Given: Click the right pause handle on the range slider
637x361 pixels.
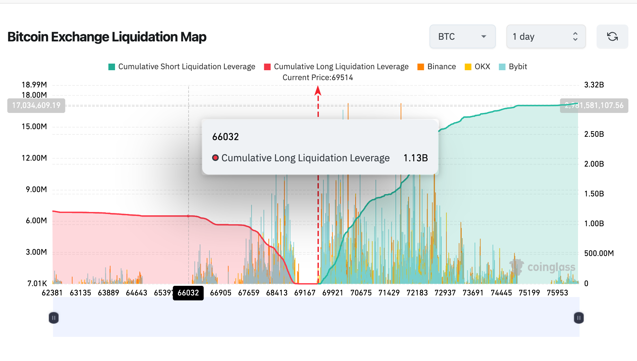Looking at the screenshot, I should pyautogui.click(x=578, y=318).
